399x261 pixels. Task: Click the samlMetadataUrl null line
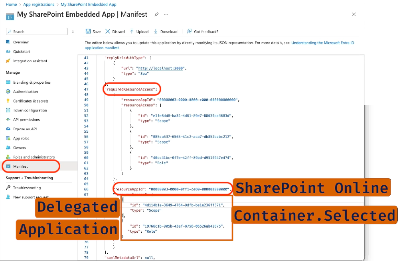[x=130, y=257]
